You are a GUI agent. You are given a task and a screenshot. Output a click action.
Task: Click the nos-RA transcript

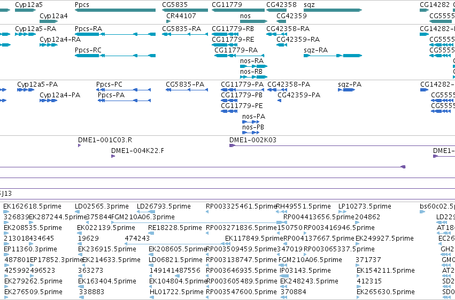pyautogui.click(x=253, y=66)
